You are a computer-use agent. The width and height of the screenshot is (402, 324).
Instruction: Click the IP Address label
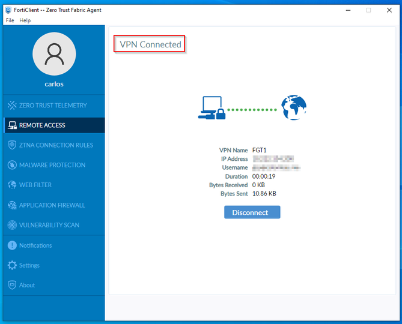(234, 158)
